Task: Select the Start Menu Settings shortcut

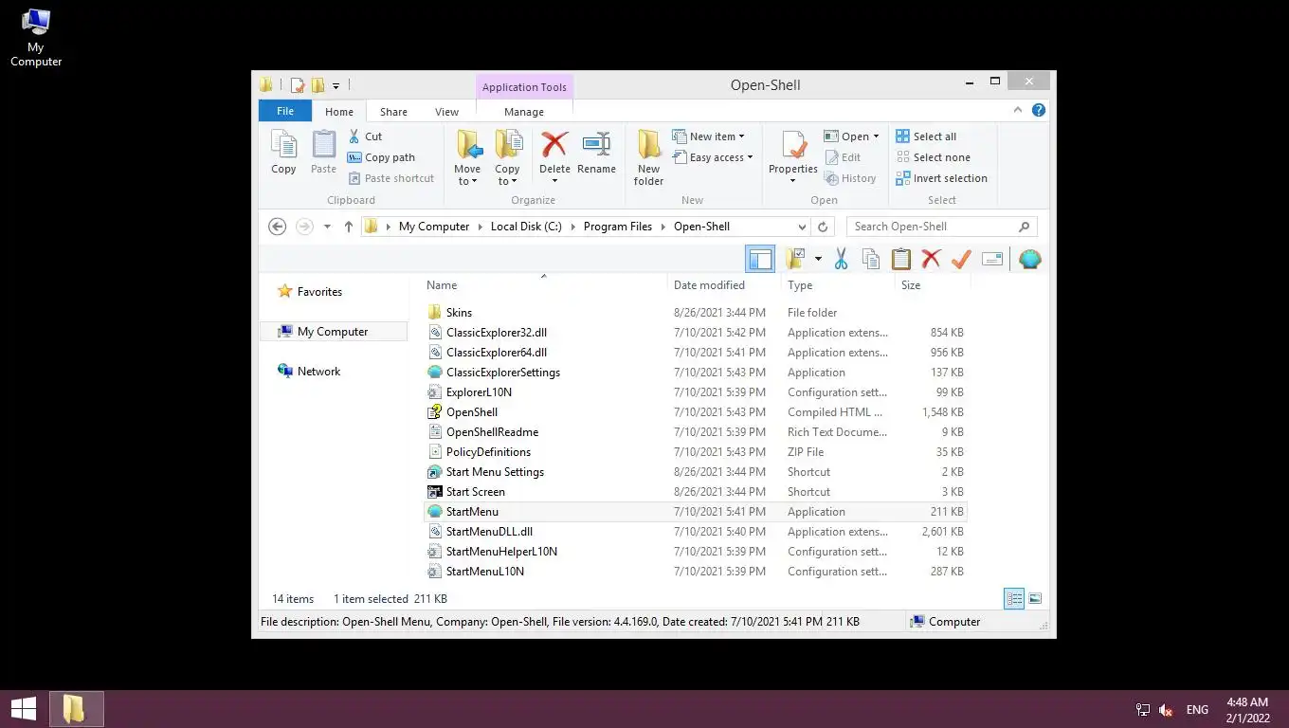Action: coord(485,472)
